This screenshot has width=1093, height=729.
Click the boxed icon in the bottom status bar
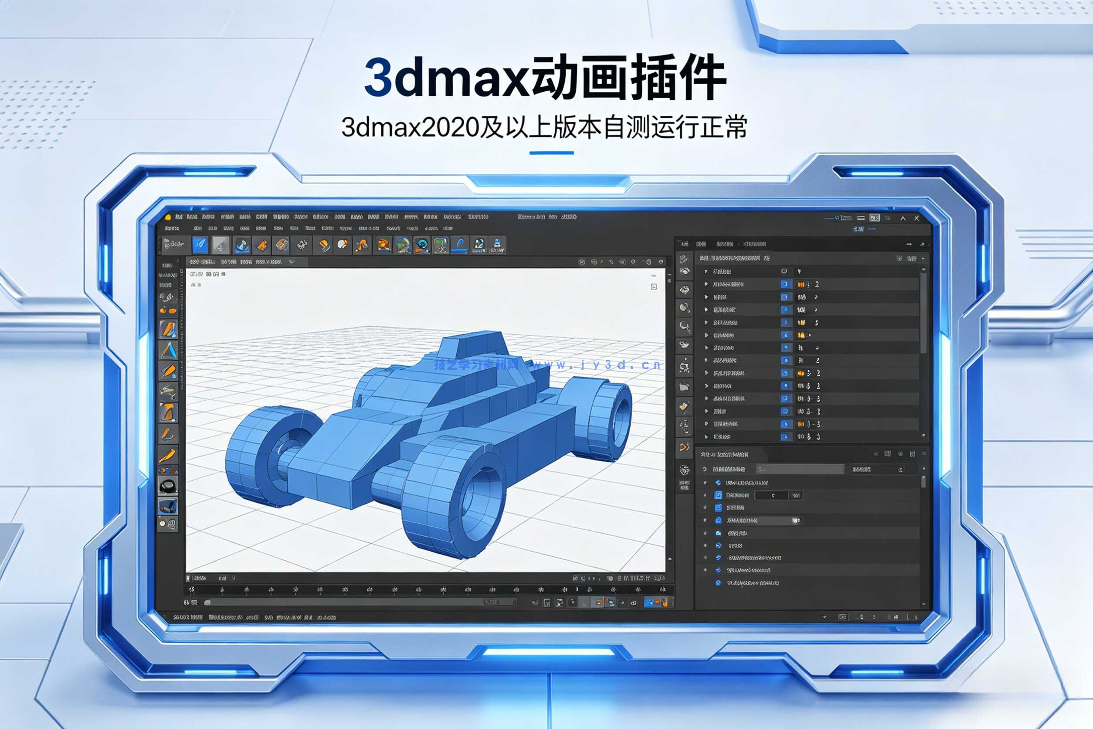[842, 617]
